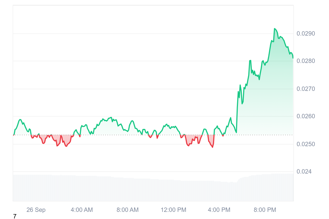Click the 8:00 AM time label

click(x=127, y=210)
